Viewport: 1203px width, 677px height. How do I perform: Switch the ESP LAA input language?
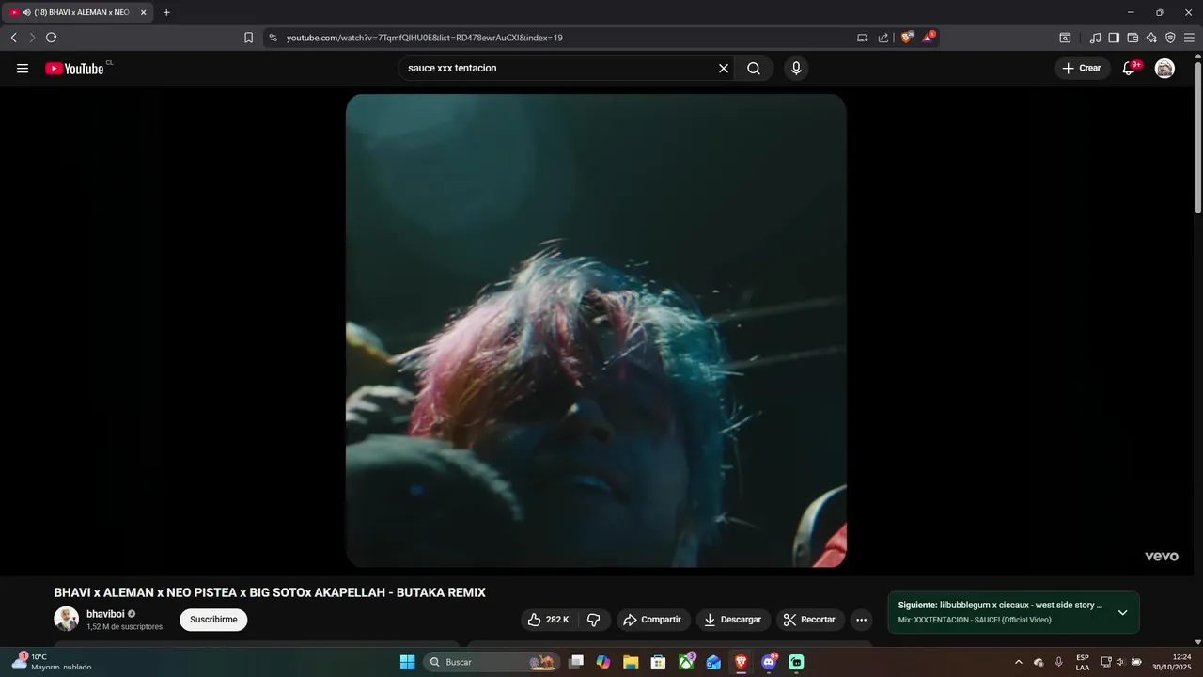pos(1083,662)
